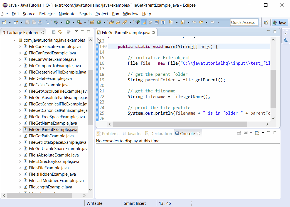Debug the program using the bug icon
The width and height of the screenshot is (290, 207).
pyautogui.click(x=56, y=22)
